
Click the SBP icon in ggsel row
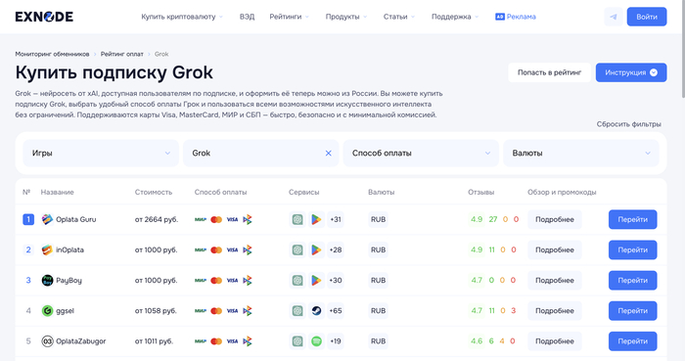pos(248,311)
